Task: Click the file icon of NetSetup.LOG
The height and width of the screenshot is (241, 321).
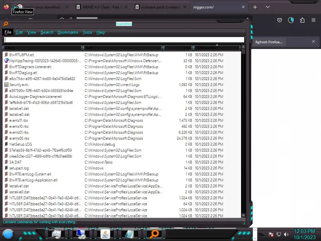Action: coord(6,144)
